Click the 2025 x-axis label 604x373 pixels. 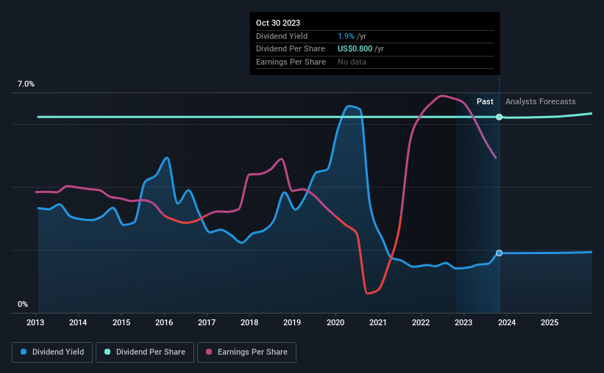point(550,322)
